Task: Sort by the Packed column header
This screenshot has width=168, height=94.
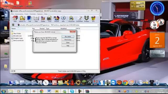Action: click(42, 28)
